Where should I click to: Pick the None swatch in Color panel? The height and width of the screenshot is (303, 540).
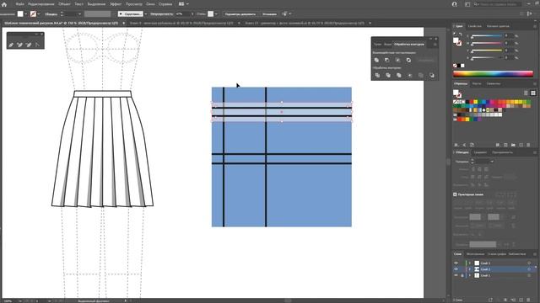455,66
